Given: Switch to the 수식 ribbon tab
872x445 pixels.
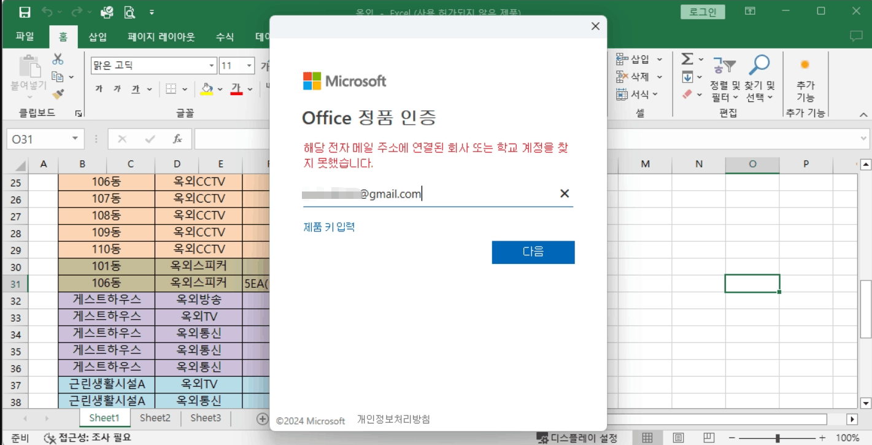Looking at the screenshot, I should click(225, 37).
